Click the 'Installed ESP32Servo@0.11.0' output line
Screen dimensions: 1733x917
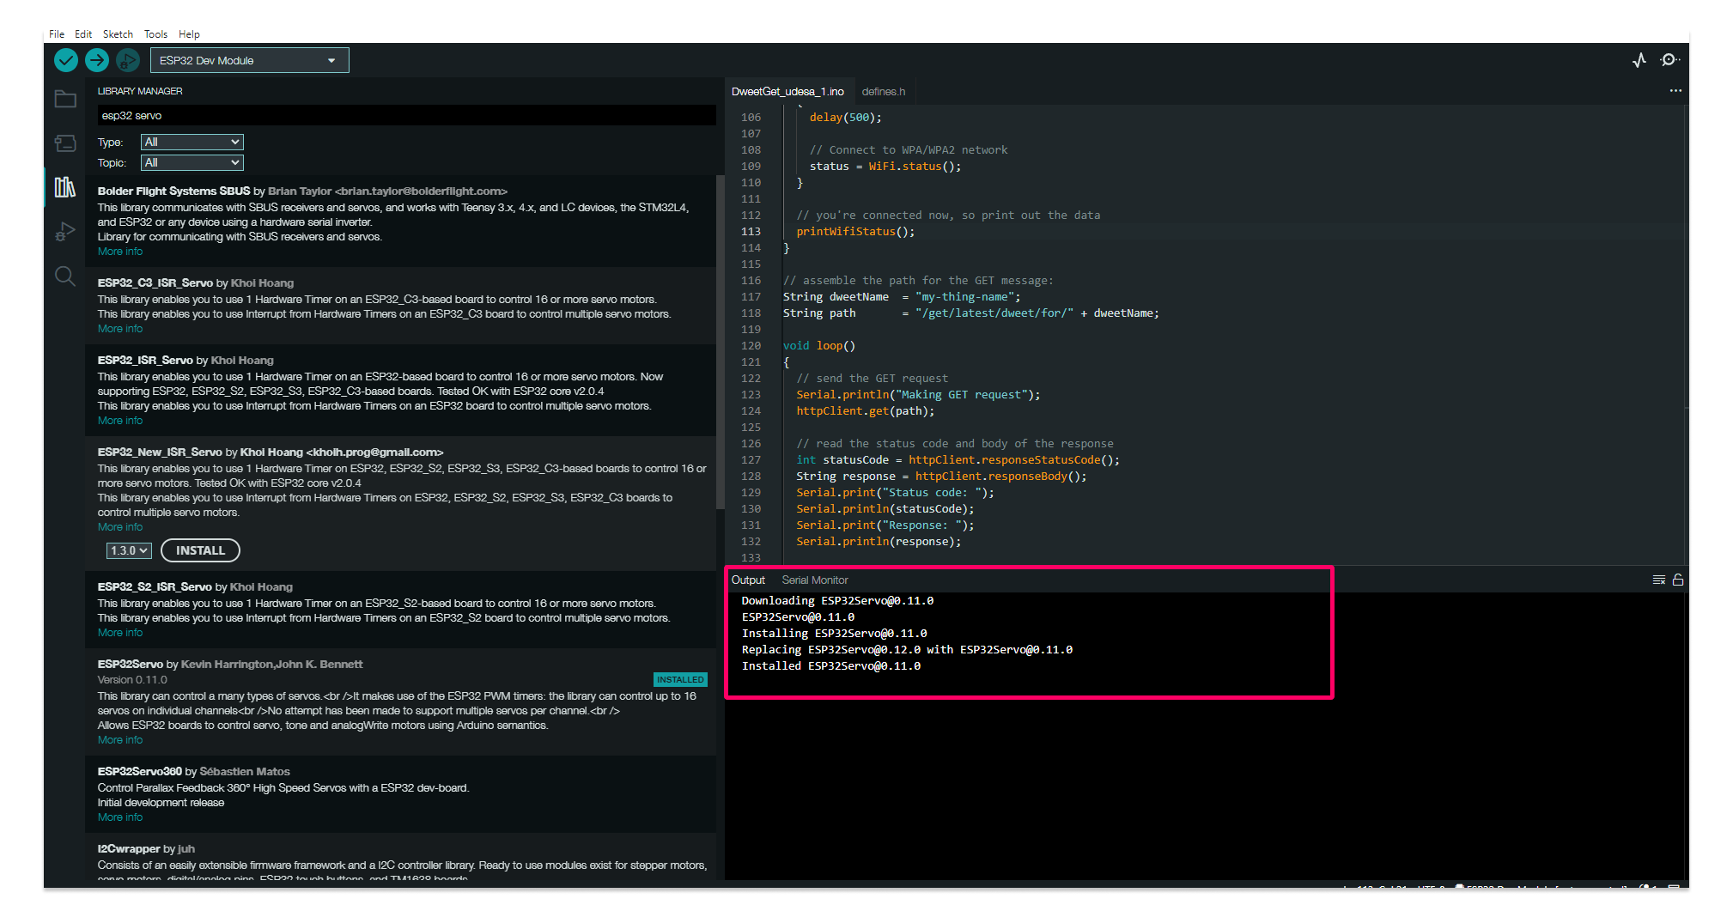[x=831, y=666]
